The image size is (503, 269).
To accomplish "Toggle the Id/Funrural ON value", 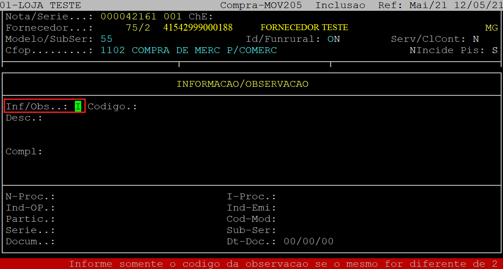I will coord(333,39).
